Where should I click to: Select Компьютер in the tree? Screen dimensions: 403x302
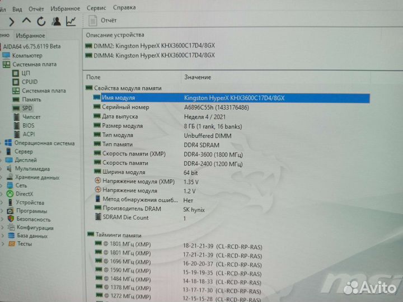pos(27,55)
